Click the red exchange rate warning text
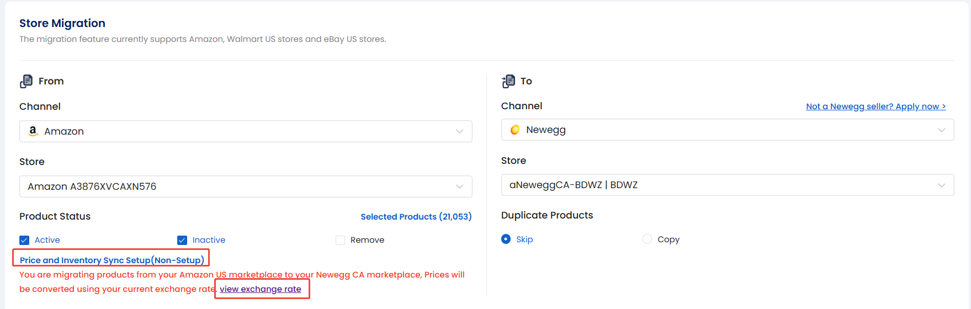This screenshot has height=309, width=971. click(241, 275)
